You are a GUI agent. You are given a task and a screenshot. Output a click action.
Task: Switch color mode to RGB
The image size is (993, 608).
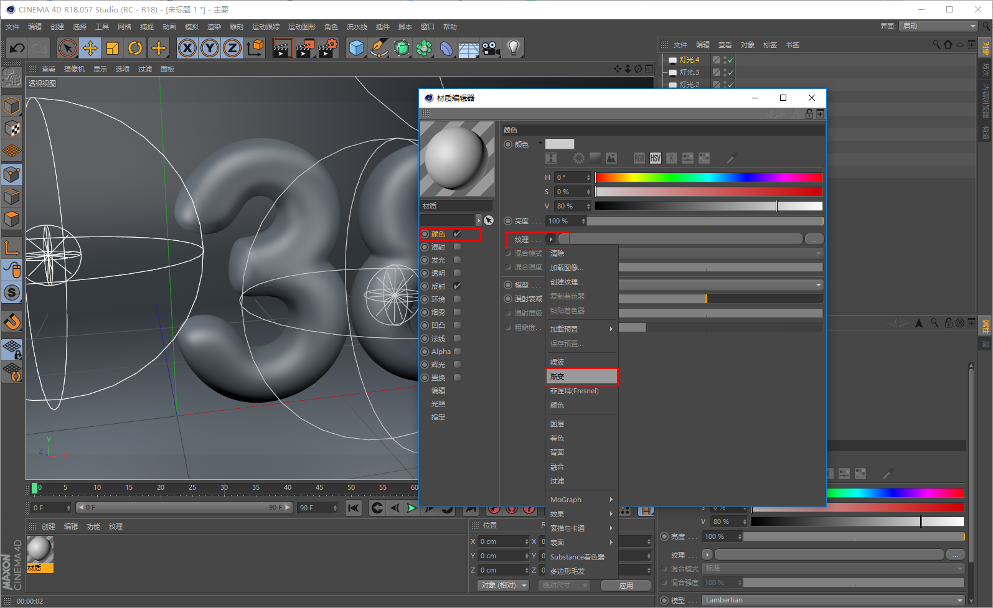coord(639,158)
